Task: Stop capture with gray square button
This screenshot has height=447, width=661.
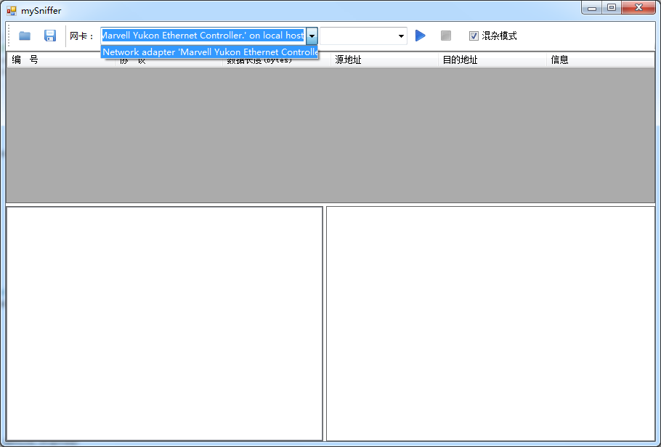Action: [x=445, y=36]
